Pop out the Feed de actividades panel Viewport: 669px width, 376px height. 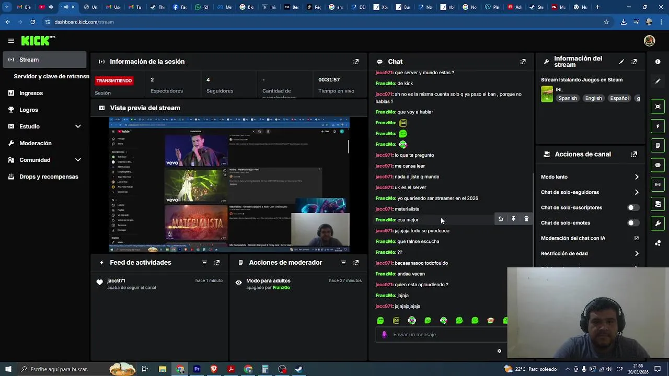point(217,263)
